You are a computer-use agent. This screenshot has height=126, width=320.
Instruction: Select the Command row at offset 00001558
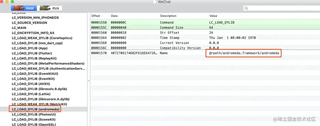click(205, 23)
